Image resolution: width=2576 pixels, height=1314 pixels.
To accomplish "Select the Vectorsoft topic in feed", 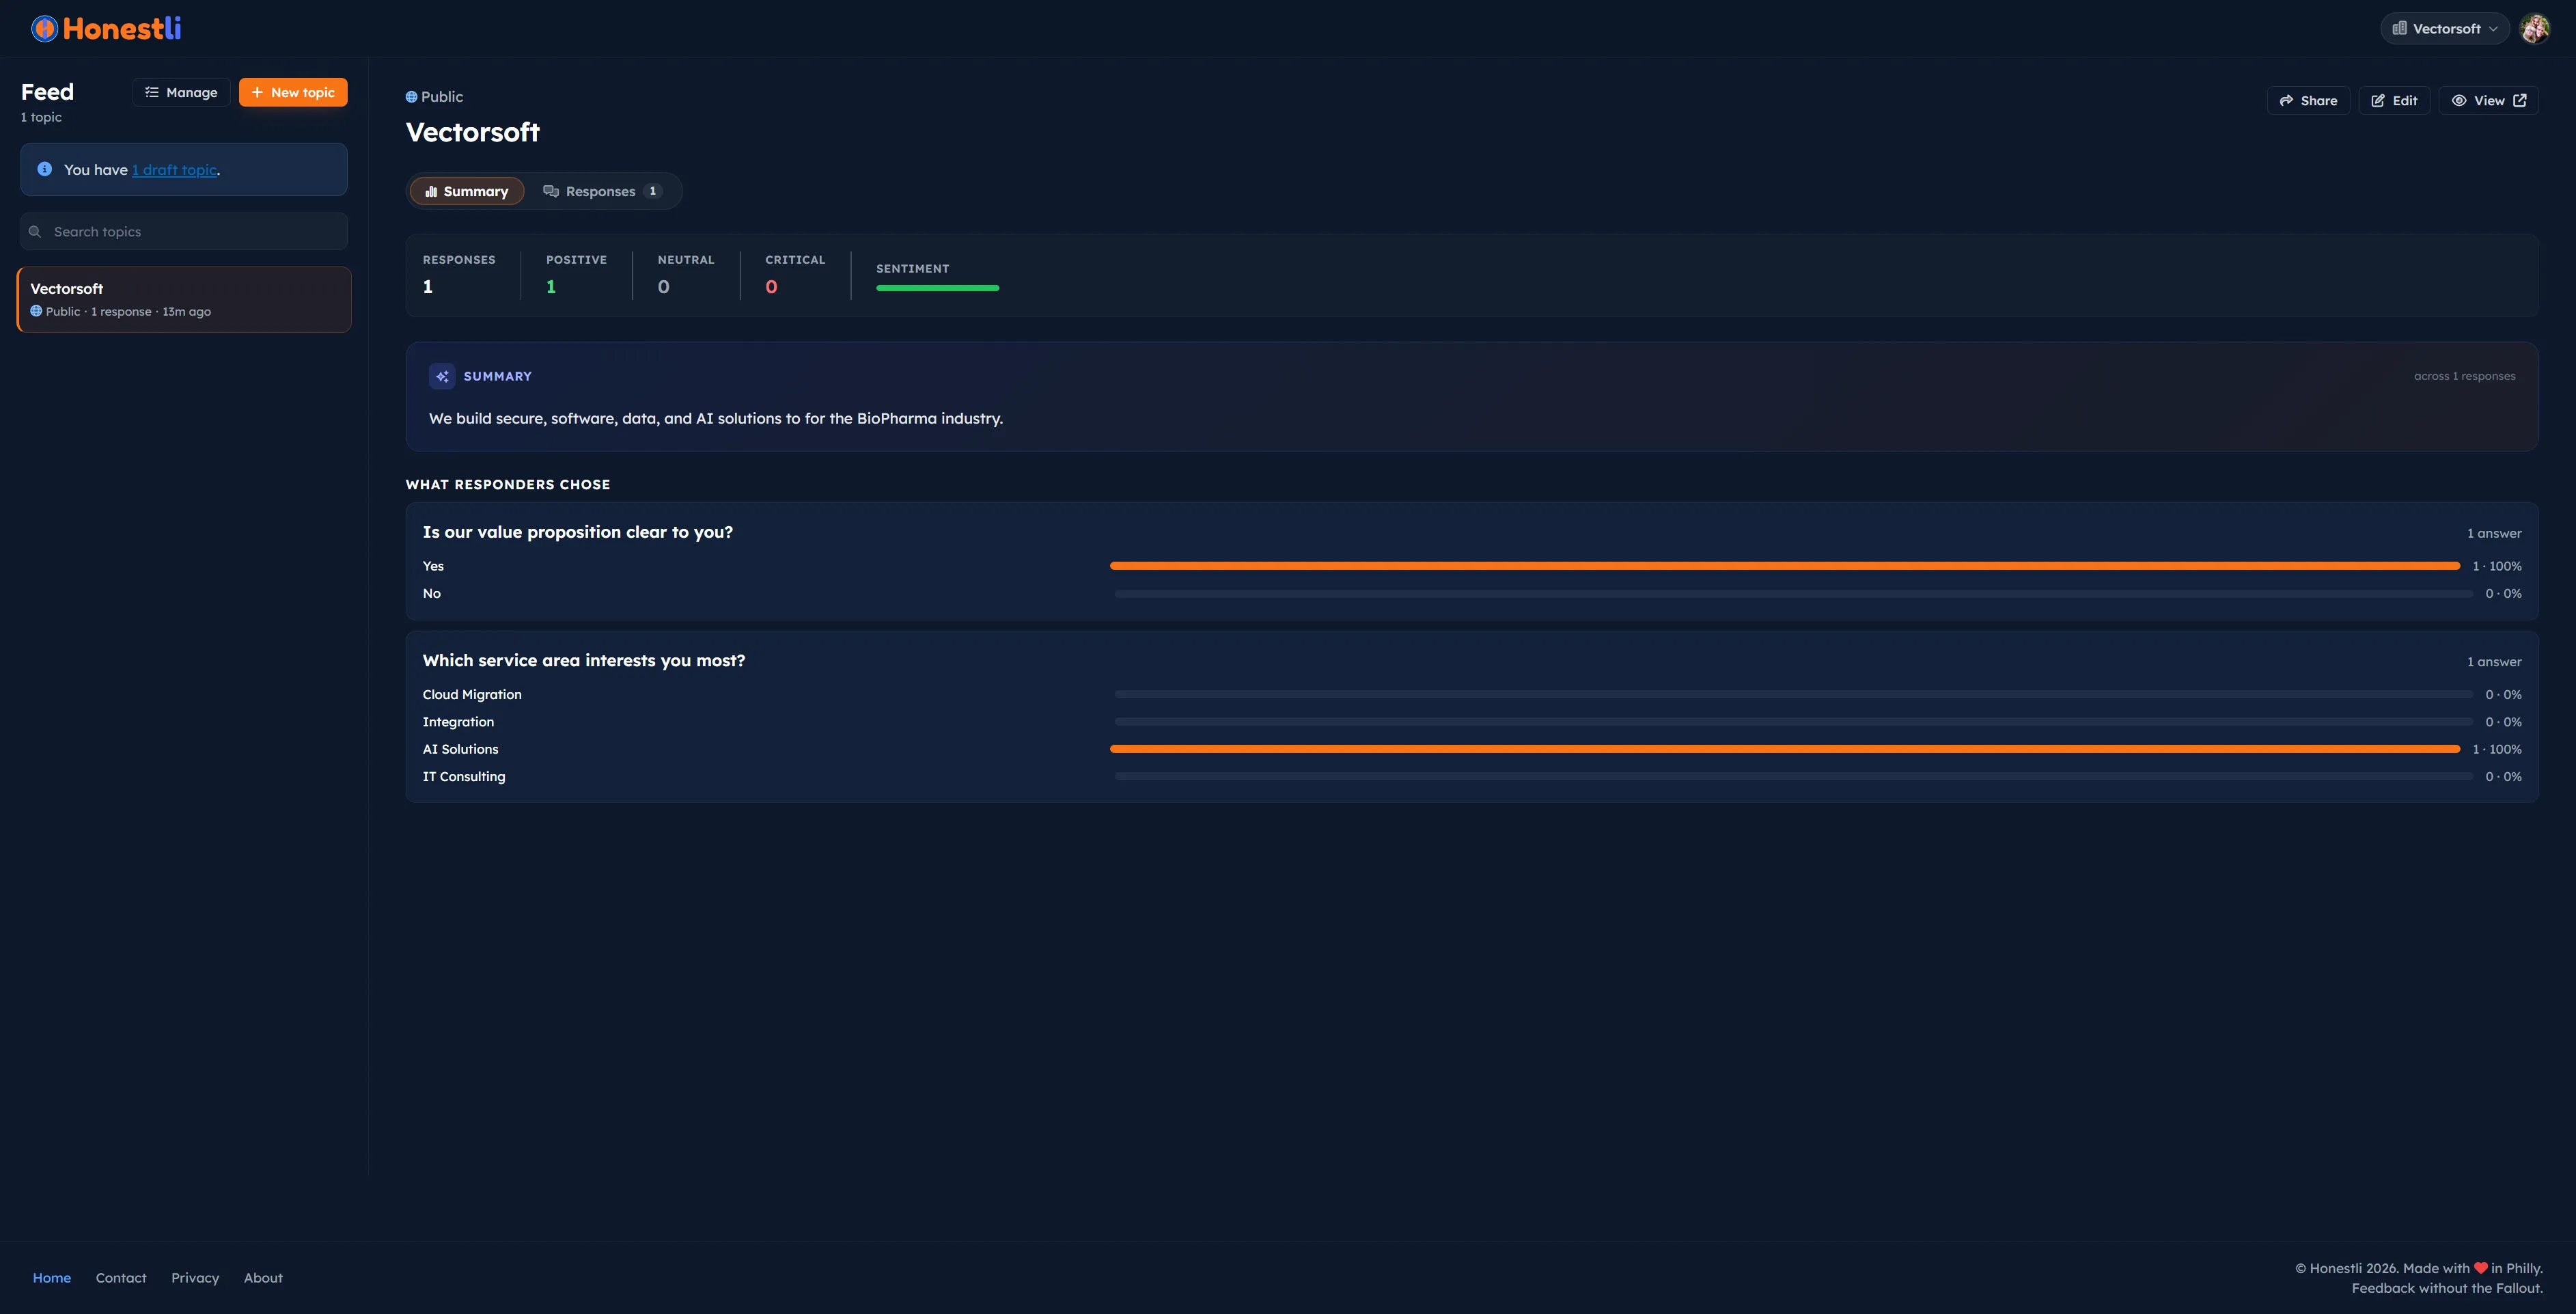I will [184, 299].
